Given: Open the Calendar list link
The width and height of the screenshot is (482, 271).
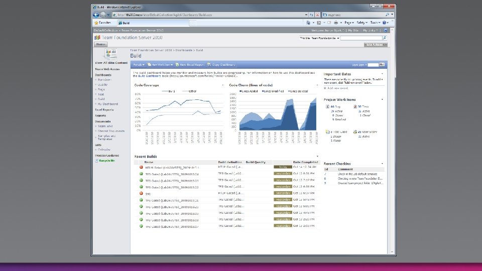Looking at the screenshot, I should 104,150.
